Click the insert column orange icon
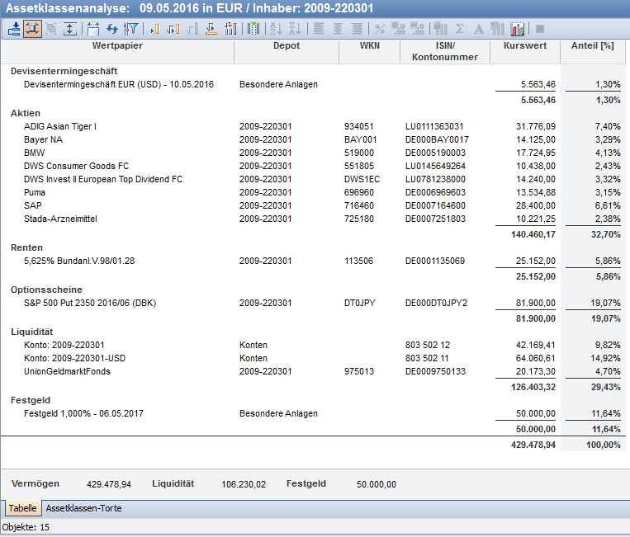The width and height of the screenshot is (630, 537). pyautogui.click(x=154, y=29)
